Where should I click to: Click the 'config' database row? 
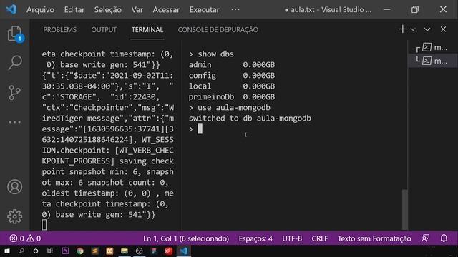click(x=232, y=76)
